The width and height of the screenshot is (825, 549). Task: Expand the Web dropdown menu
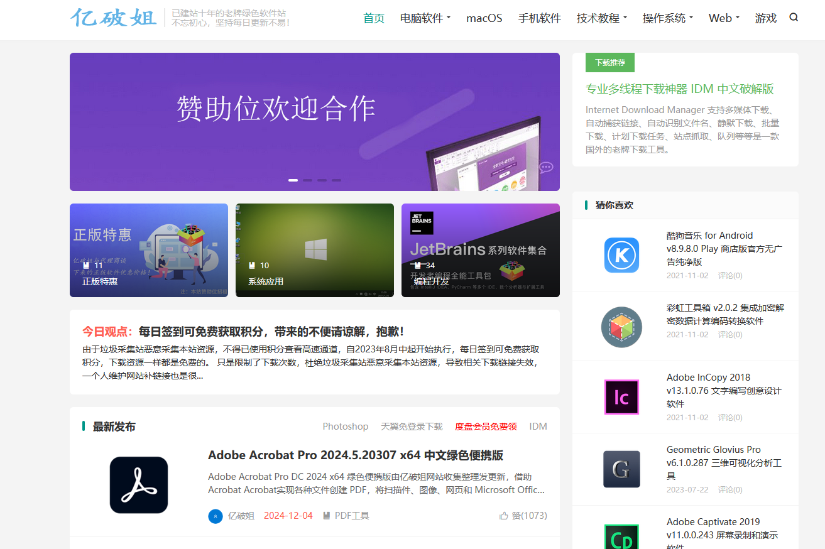(x=724, y=18)
